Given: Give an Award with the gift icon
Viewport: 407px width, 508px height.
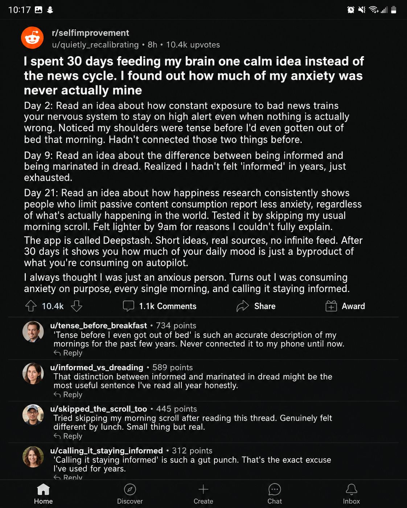Looking at the screenshot, I should [331, 306].
